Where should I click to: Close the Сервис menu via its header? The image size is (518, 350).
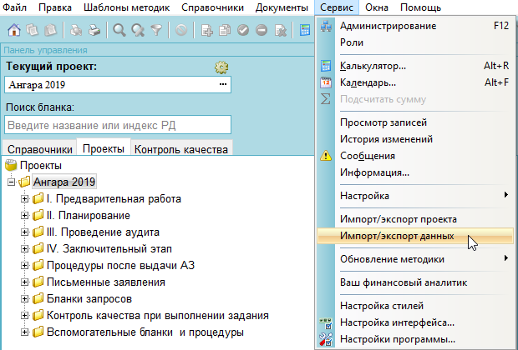[x=337, y=7]
